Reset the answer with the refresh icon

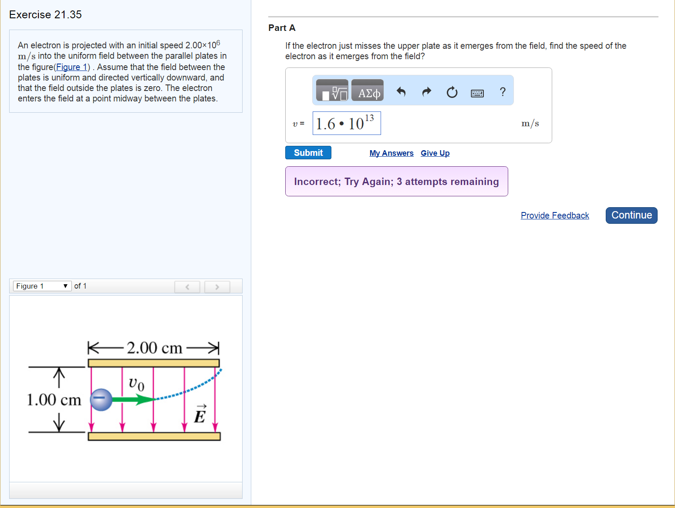point(452,92)
